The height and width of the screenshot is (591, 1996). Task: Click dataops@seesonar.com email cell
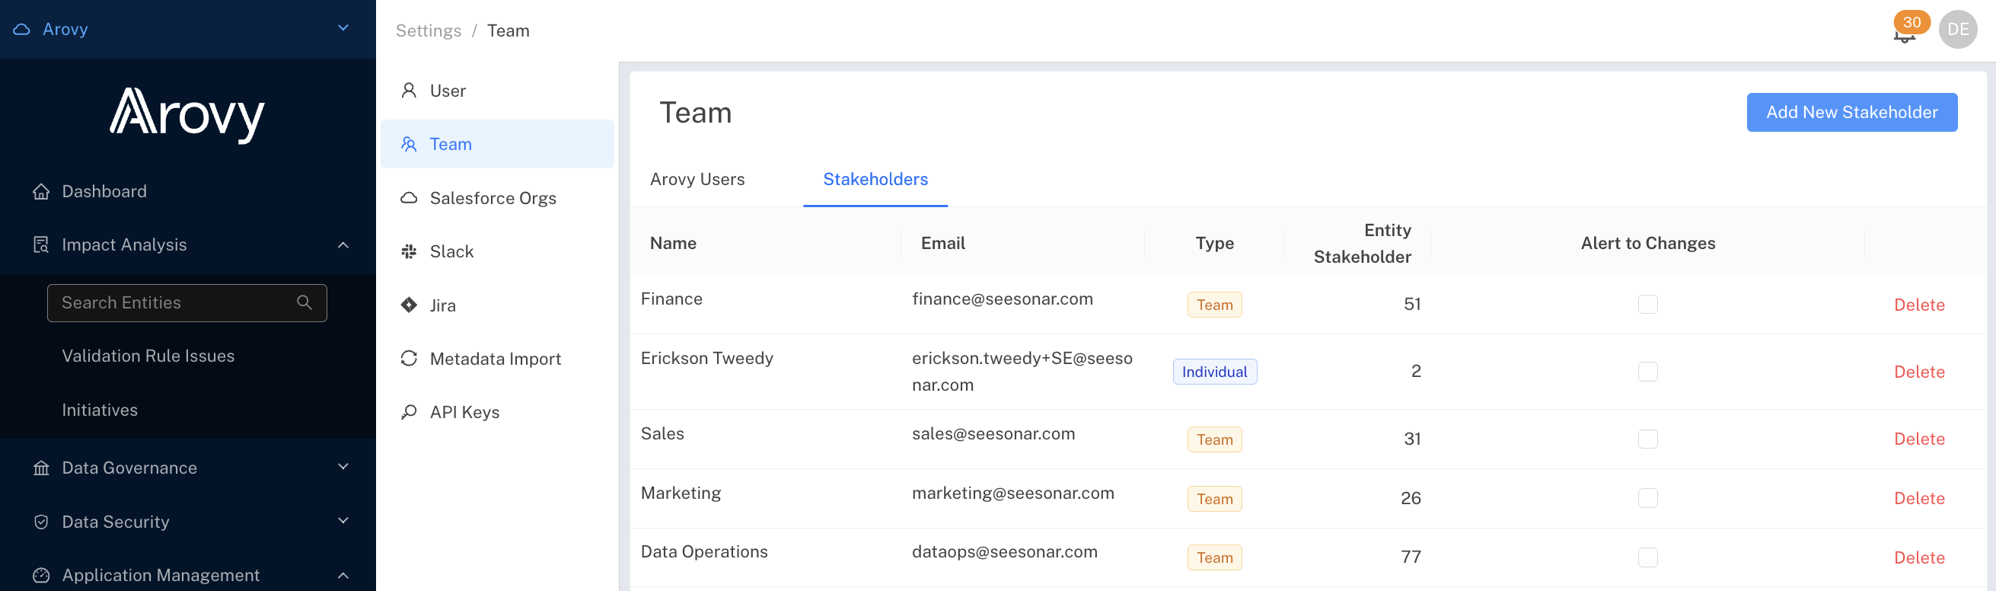(1004, 551)
